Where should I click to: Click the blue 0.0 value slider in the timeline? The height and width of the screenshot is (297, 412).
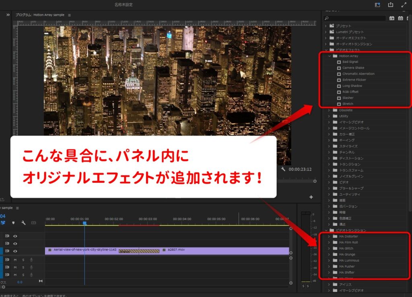(x=20, y=282)
